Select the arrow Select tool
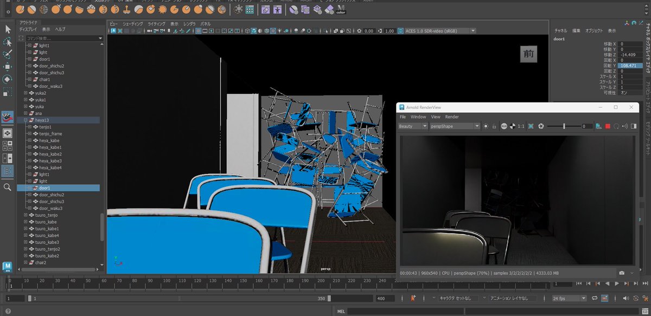The height and width of the screenshot is (316, 651). (x=8, y=29)
